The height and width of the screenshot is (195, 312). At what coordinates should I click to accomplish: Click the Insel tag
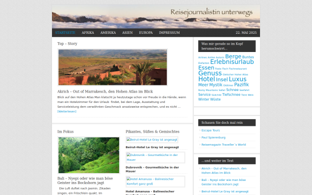pyautogui.click(x=222, y=80)
